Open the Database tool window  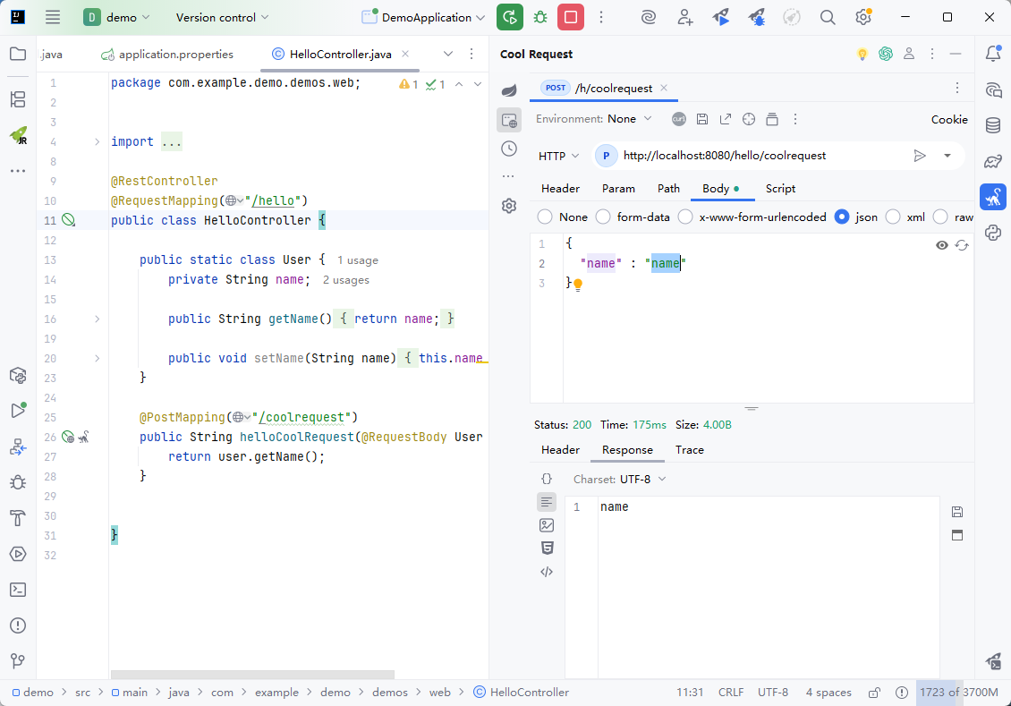[x=992, y=125]
